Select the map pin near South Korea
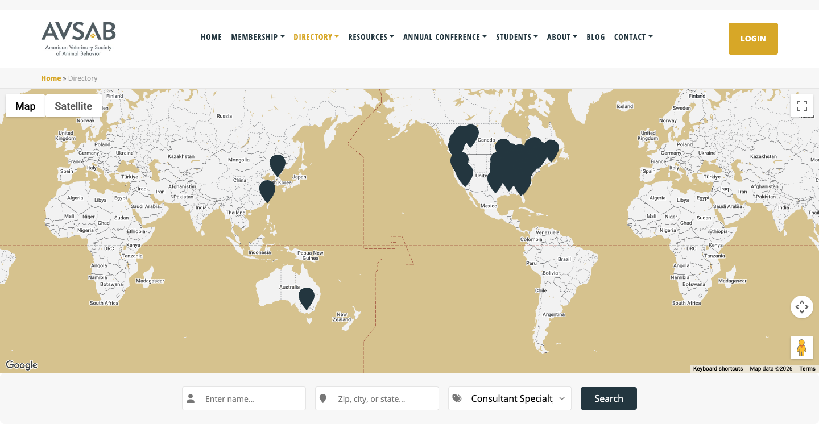The image size is (819, 424). coord(278,166)
